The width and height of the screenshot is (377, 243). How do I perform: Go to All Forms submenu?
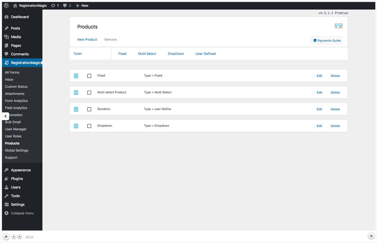pyautogui.click(x=12, y=73)
